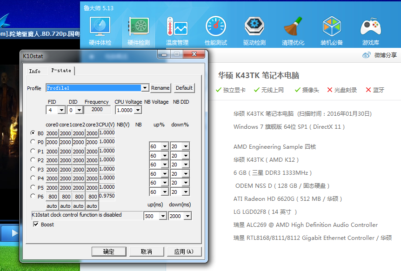Open up% dropdown in P0 row
This screenshot has height=271, width=401.
click(165, 146)
